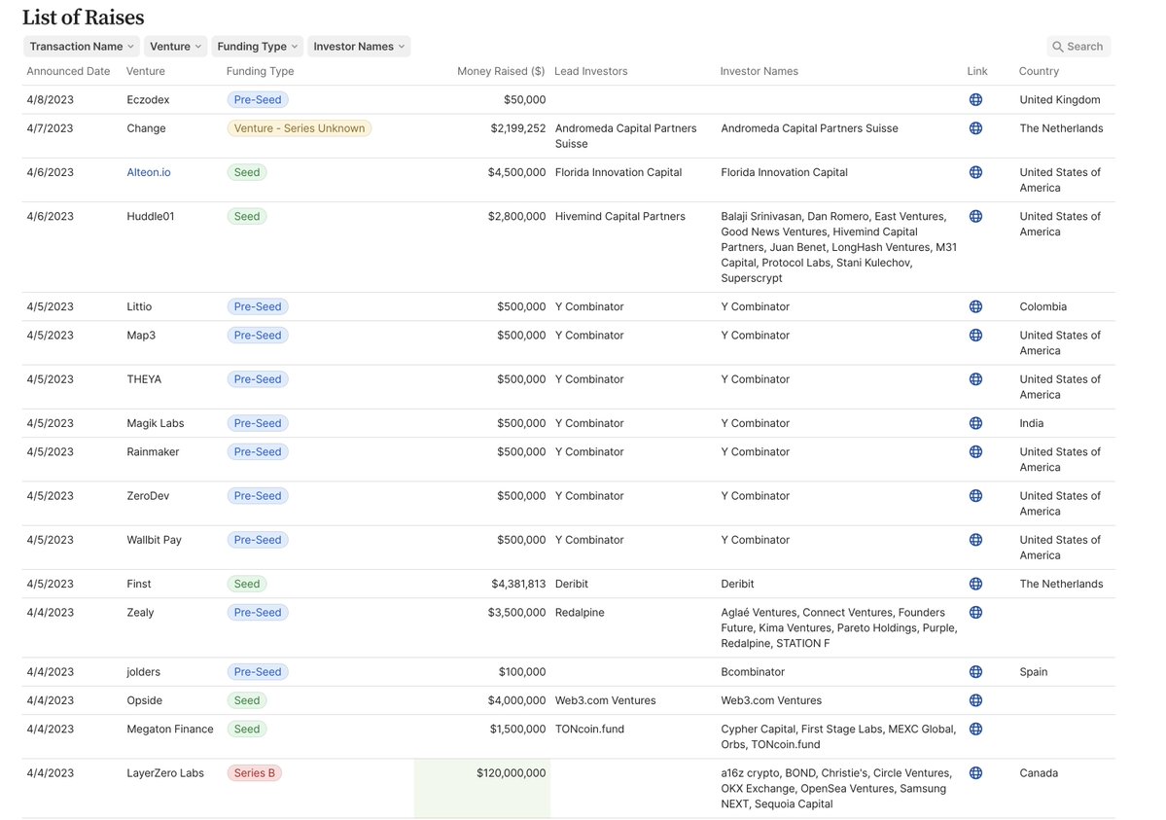
Task: Open the globe link for Map3
Action: 975,335
